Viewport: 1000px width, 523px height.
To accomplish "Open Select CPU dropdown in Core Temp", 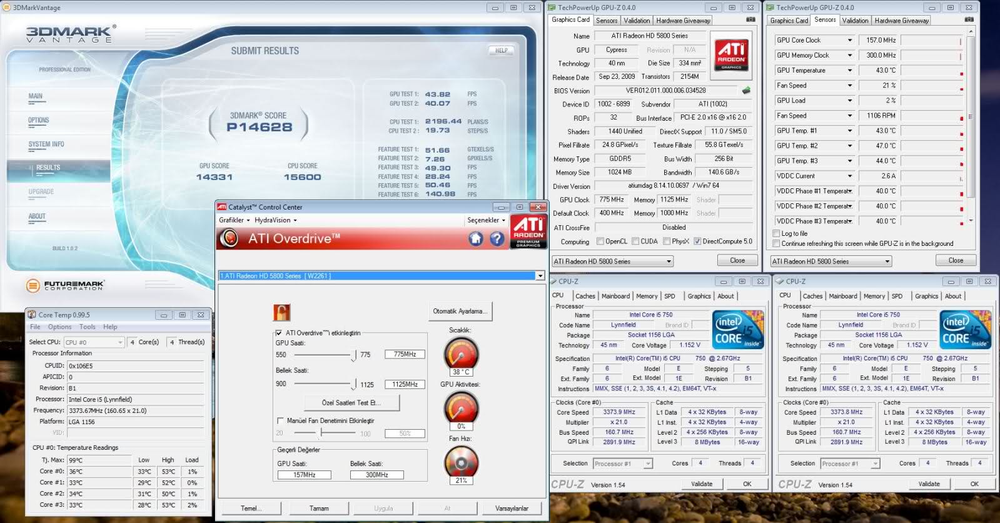I will [x=94, y=342].
